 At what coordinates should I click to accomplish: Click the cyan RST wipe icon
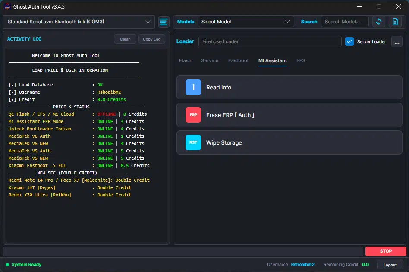pyautogui.click(x=193, y=142)
